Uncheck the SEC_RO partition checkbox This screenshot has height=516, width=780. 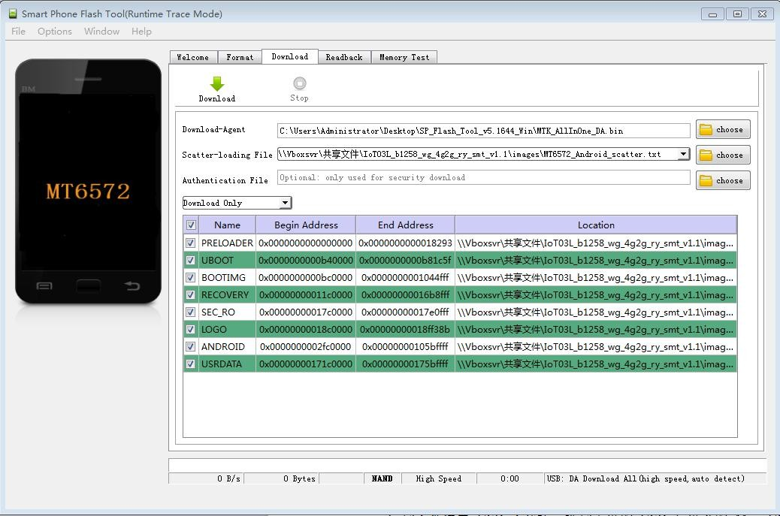click(191, 312)
